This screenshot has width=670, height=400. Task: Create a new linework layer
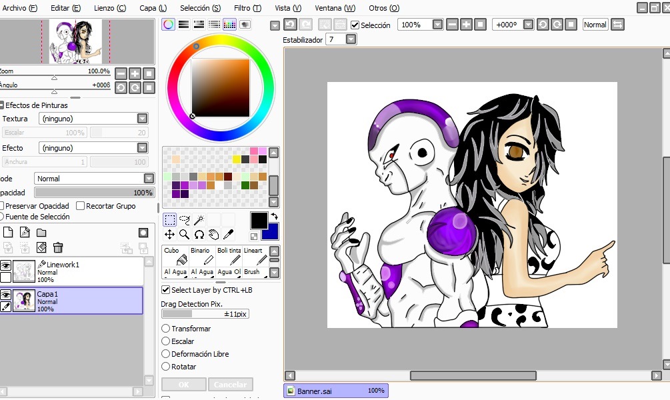coord(25,233)
